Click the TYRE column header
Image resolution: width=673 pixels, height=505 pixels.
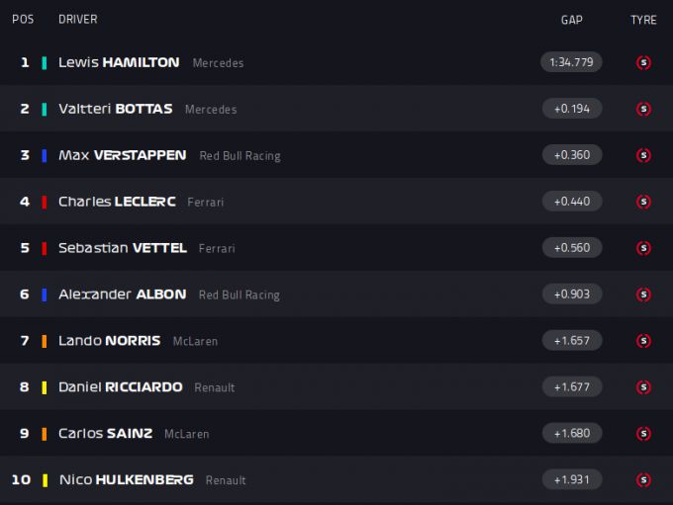(x=643, y=20)
